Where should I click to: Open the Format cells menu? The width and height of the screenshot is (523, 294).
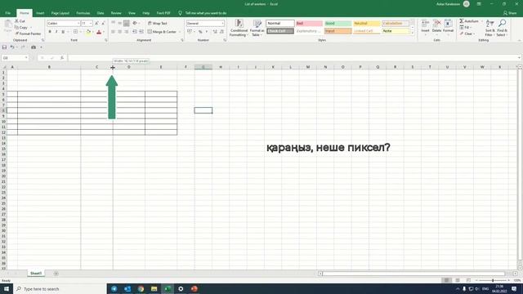tap(448, 27)
